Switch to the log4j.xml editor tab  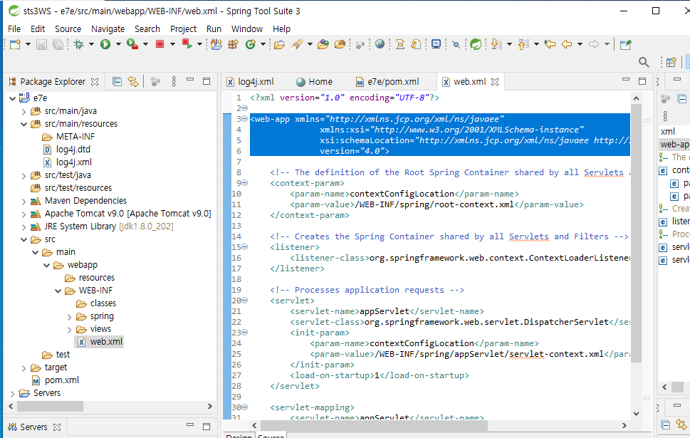[251, 81]
